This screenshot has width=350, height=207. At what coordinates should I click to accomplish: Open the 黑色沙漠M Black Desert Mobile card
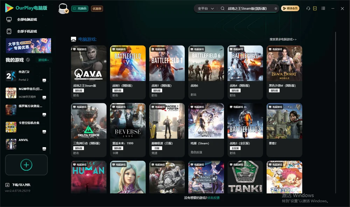pyautogui.click(x=284, y=72)
